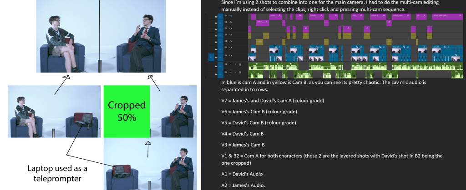Toggle track targeting for A1
This screenshot has width=466, height=190.
click(x=221, y=66)
